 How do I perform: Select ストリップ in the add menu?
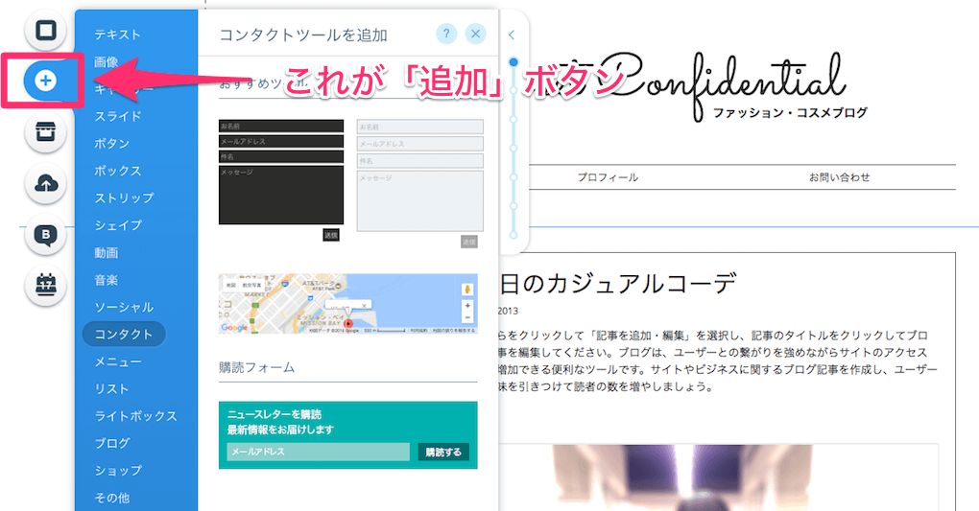(124, 197)
